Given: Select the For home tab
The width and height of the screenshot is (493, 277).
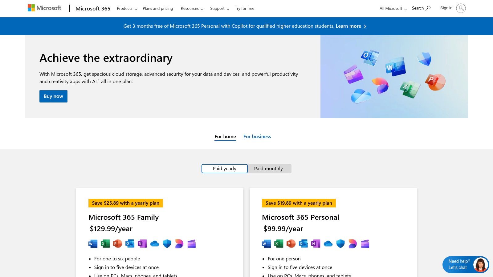Looking at the screenshot, I should (225, 137).
